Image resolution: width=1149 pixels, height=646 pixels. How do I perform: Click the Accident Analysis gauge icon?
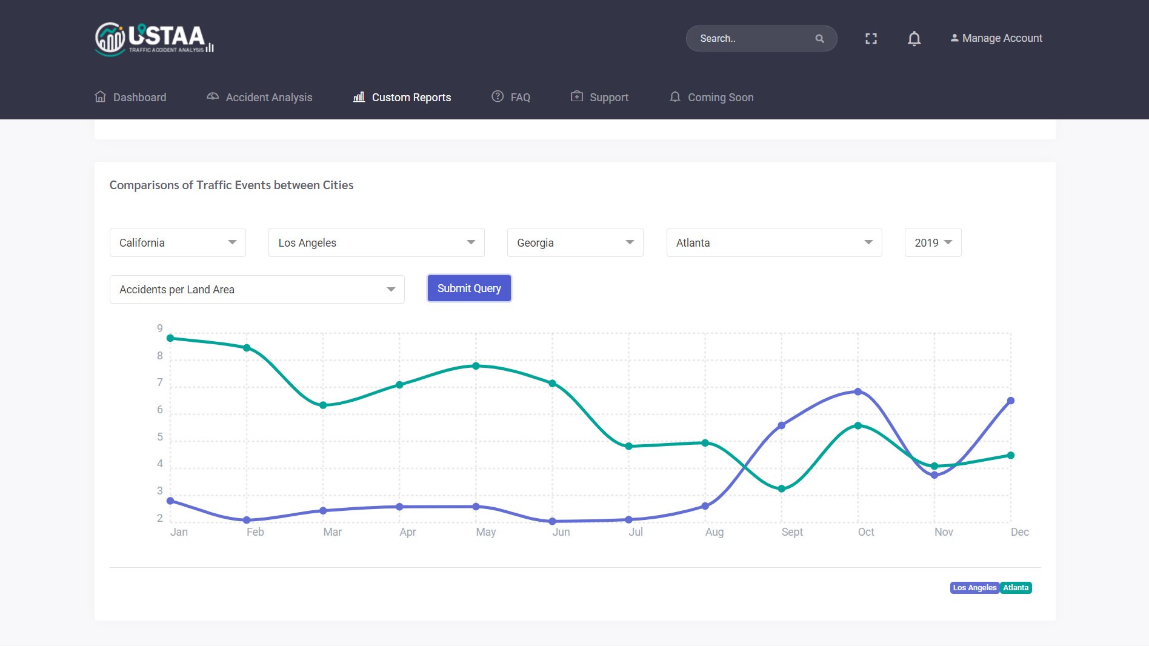(x=213, y=97)
